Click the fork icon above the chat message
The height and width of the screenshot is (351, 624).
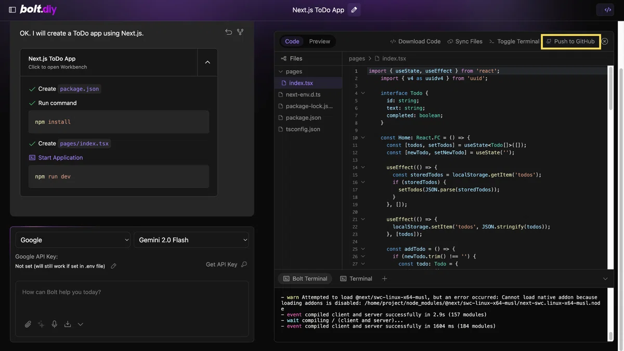click(240, 32)
